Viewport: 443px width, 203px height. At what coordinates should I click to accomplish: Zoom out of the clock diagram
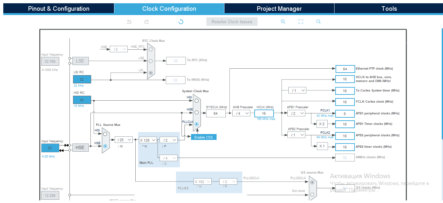pyautogui.click(x=318, y=22)
